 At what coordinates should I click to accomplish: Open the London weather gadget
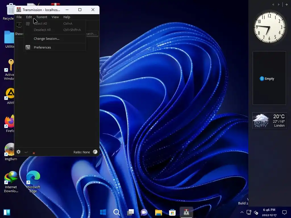[x=269, y=120]
